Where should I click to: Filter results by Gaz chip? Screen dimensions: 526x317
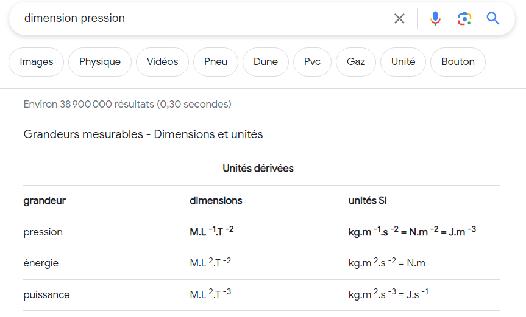click(356, 62)
